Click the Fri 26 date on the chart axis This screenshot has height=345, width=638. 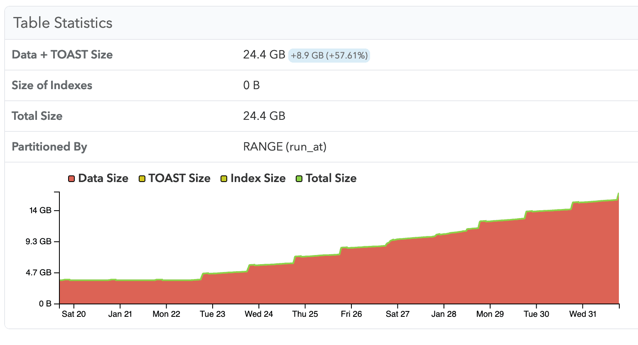click(x=351, y=314)
